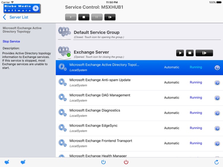The height and width of the screenshot is (167, 223).
Task: Start all Exchange Server group services
Action: tap(180, 53)
